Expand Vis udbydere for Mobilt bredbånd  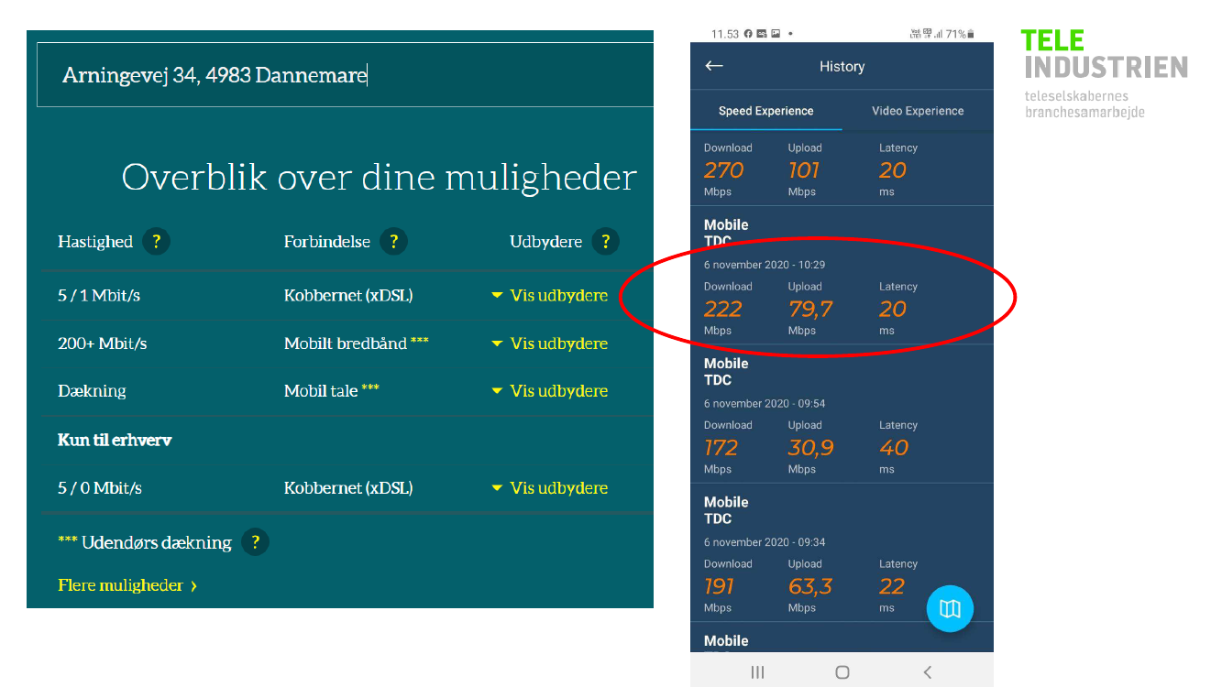549,343
